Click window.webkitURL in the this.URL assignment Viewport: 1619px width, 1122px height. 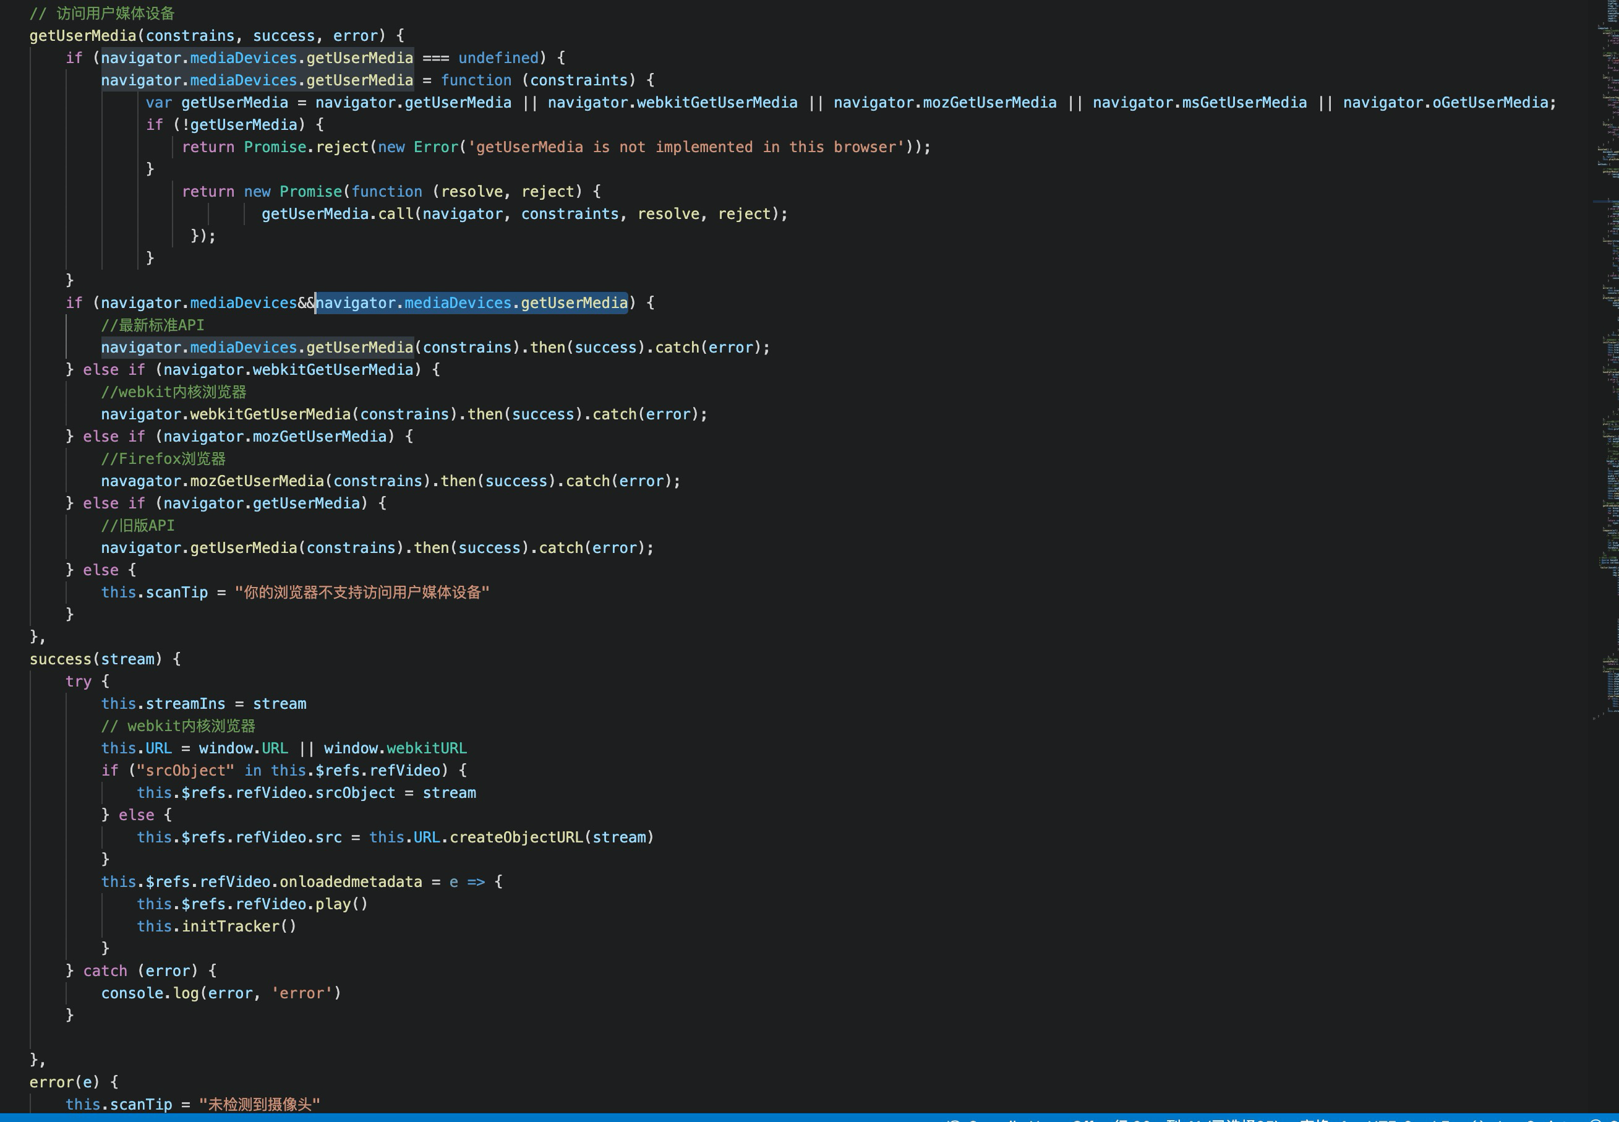(395, 748)
